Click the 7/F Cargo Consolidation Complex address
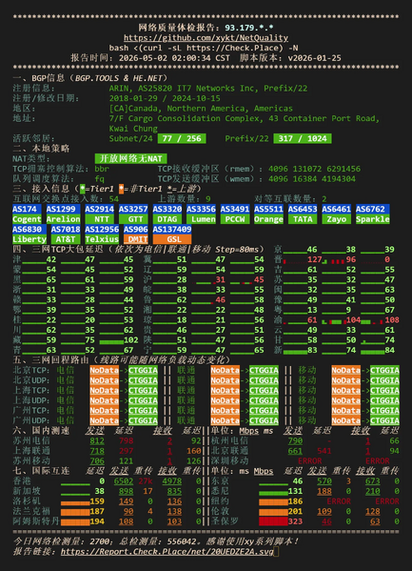The height and width of the screenshot is (571, 412). click(245, 124)
